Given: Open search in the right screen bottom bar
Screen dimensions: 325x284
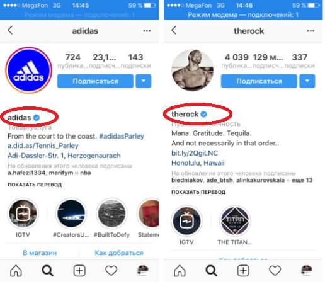Looking at the screenshot, I should coord(211,271).
